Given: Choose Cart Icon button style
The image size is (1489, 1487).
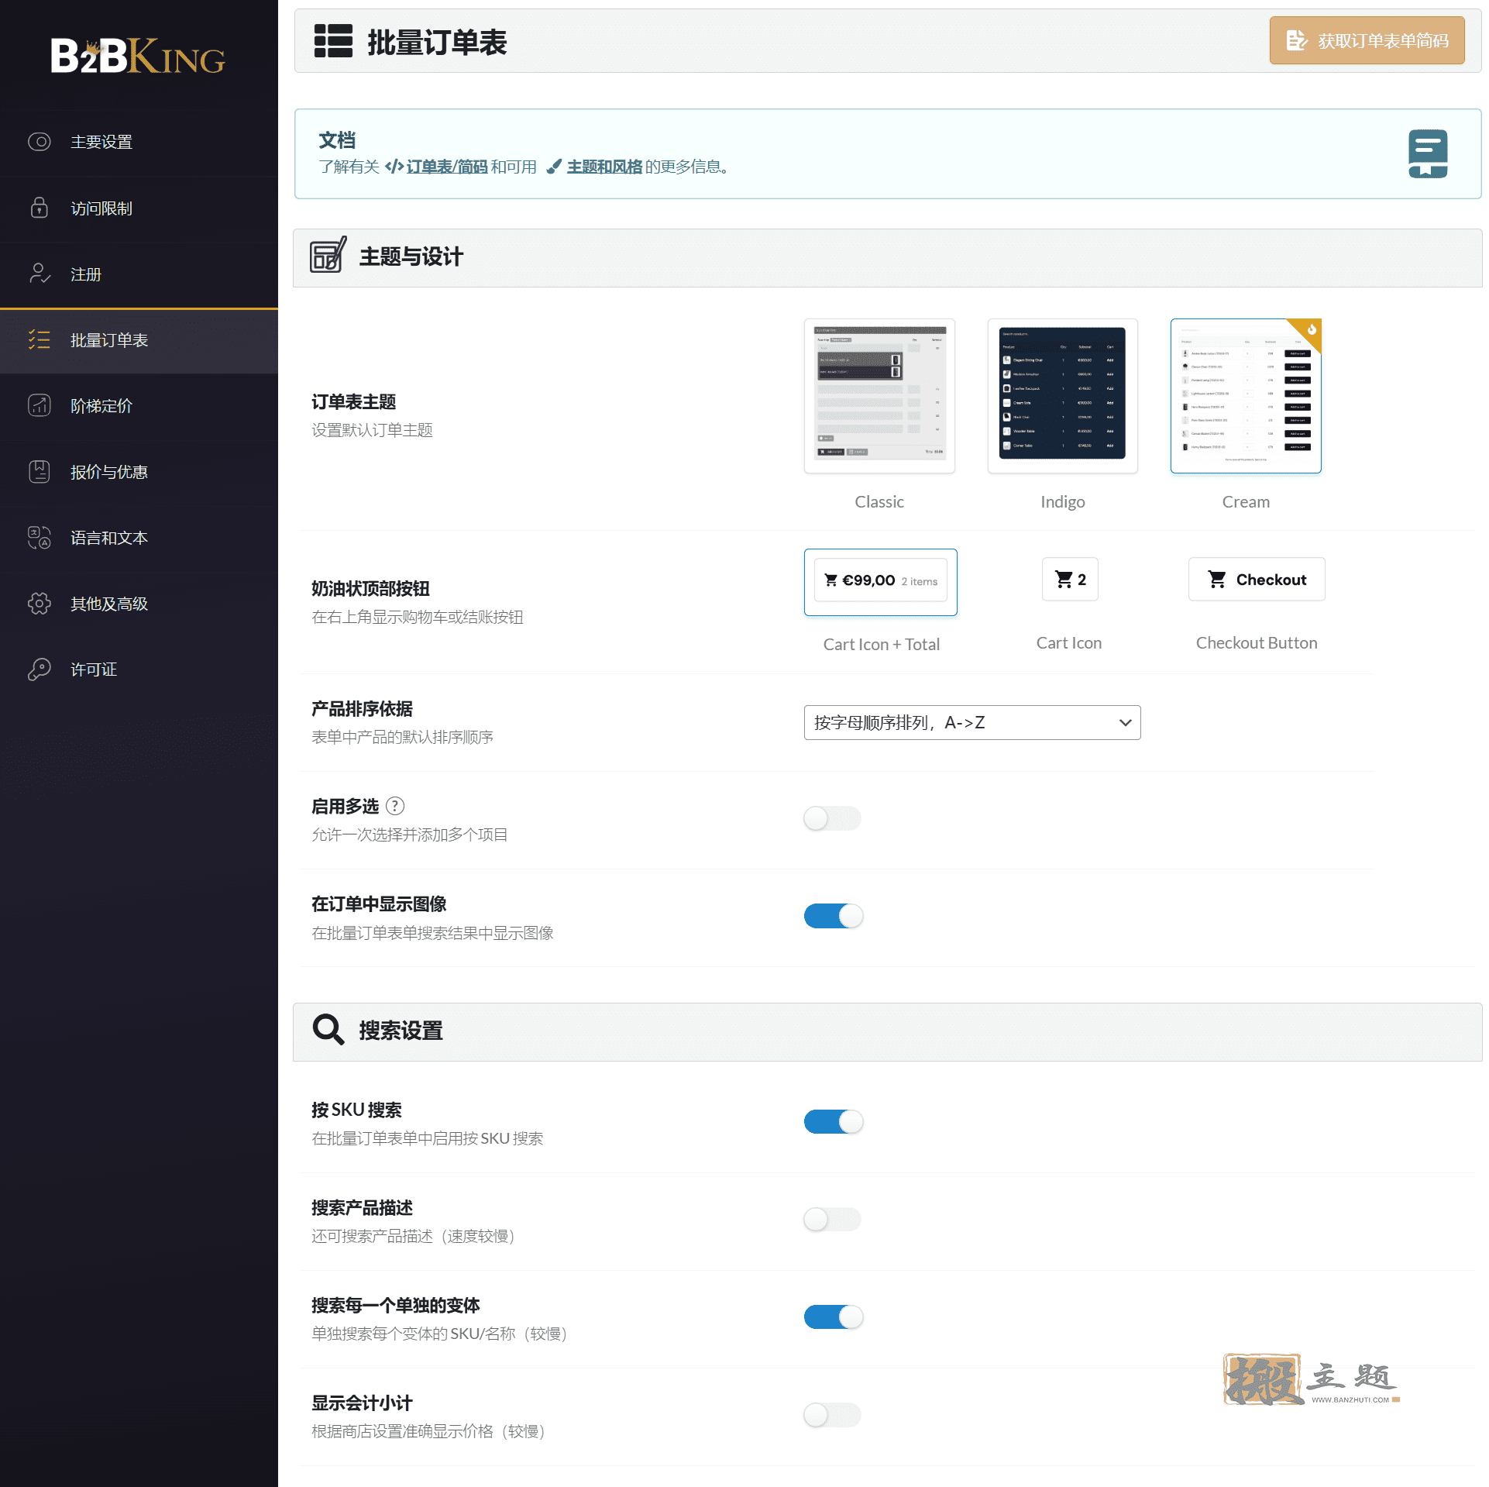Looking at the screenshot, I should [1070, 580].
